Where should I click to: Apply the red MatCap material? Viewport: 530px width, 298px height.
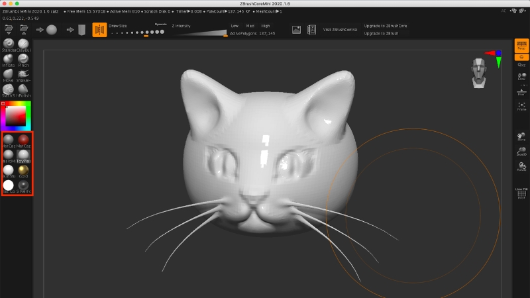pos(24,139)
